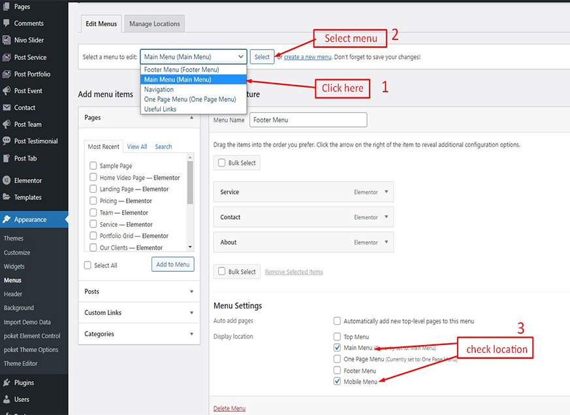Viewport: 570px width, 415px height.
Task: Click the Contact envelope icon in sidebar
Action: pyautogui.click(x=7, y=108)
